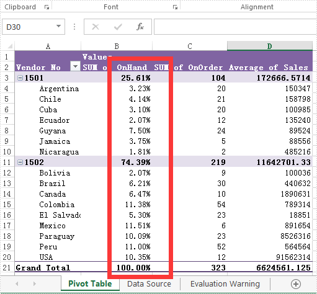Select the Canada cell
Viewport: 317px width, 294px height.
click(x=48, y=194)
